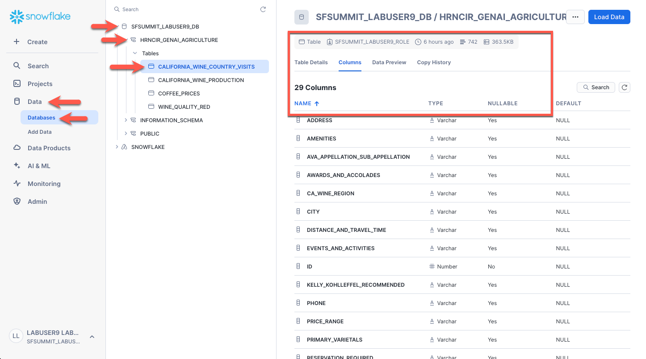
Task: Open the ellipsis more-options menu
Action: point(575,17)
